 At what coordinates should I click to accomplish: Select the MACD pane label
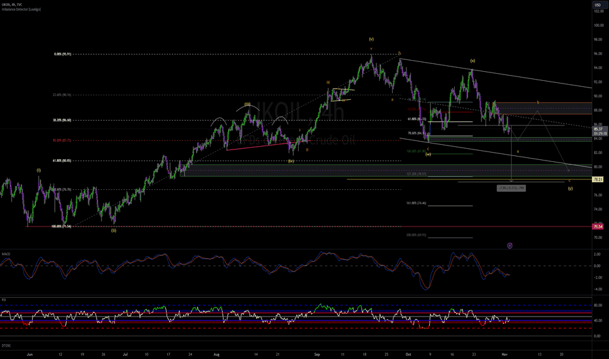pos(6,254)
